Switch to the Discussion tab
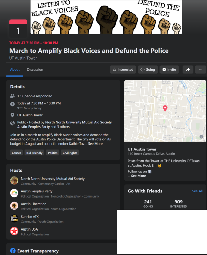 35,70
